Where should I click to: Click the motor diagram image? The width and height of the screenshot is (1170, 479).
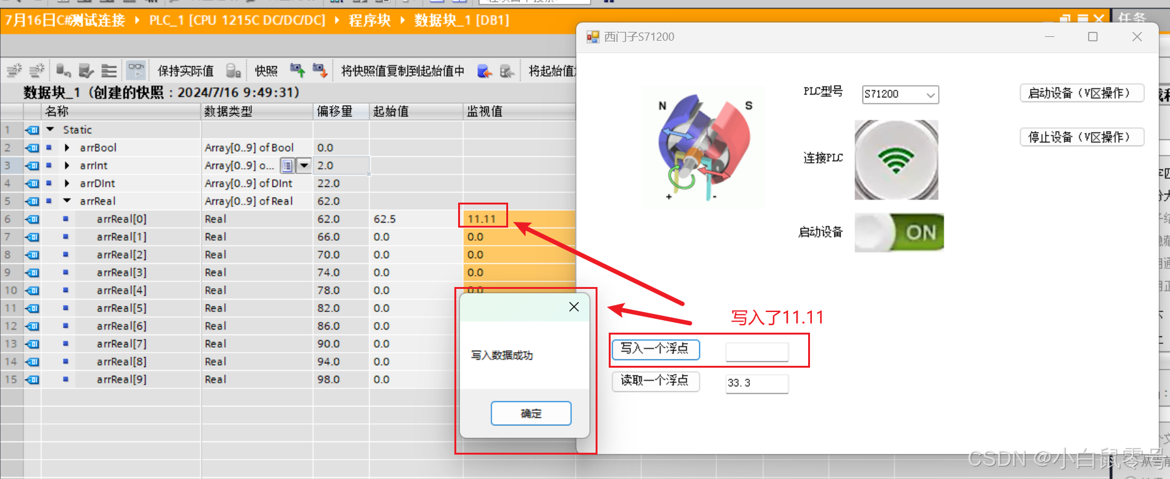coord(704,148)
